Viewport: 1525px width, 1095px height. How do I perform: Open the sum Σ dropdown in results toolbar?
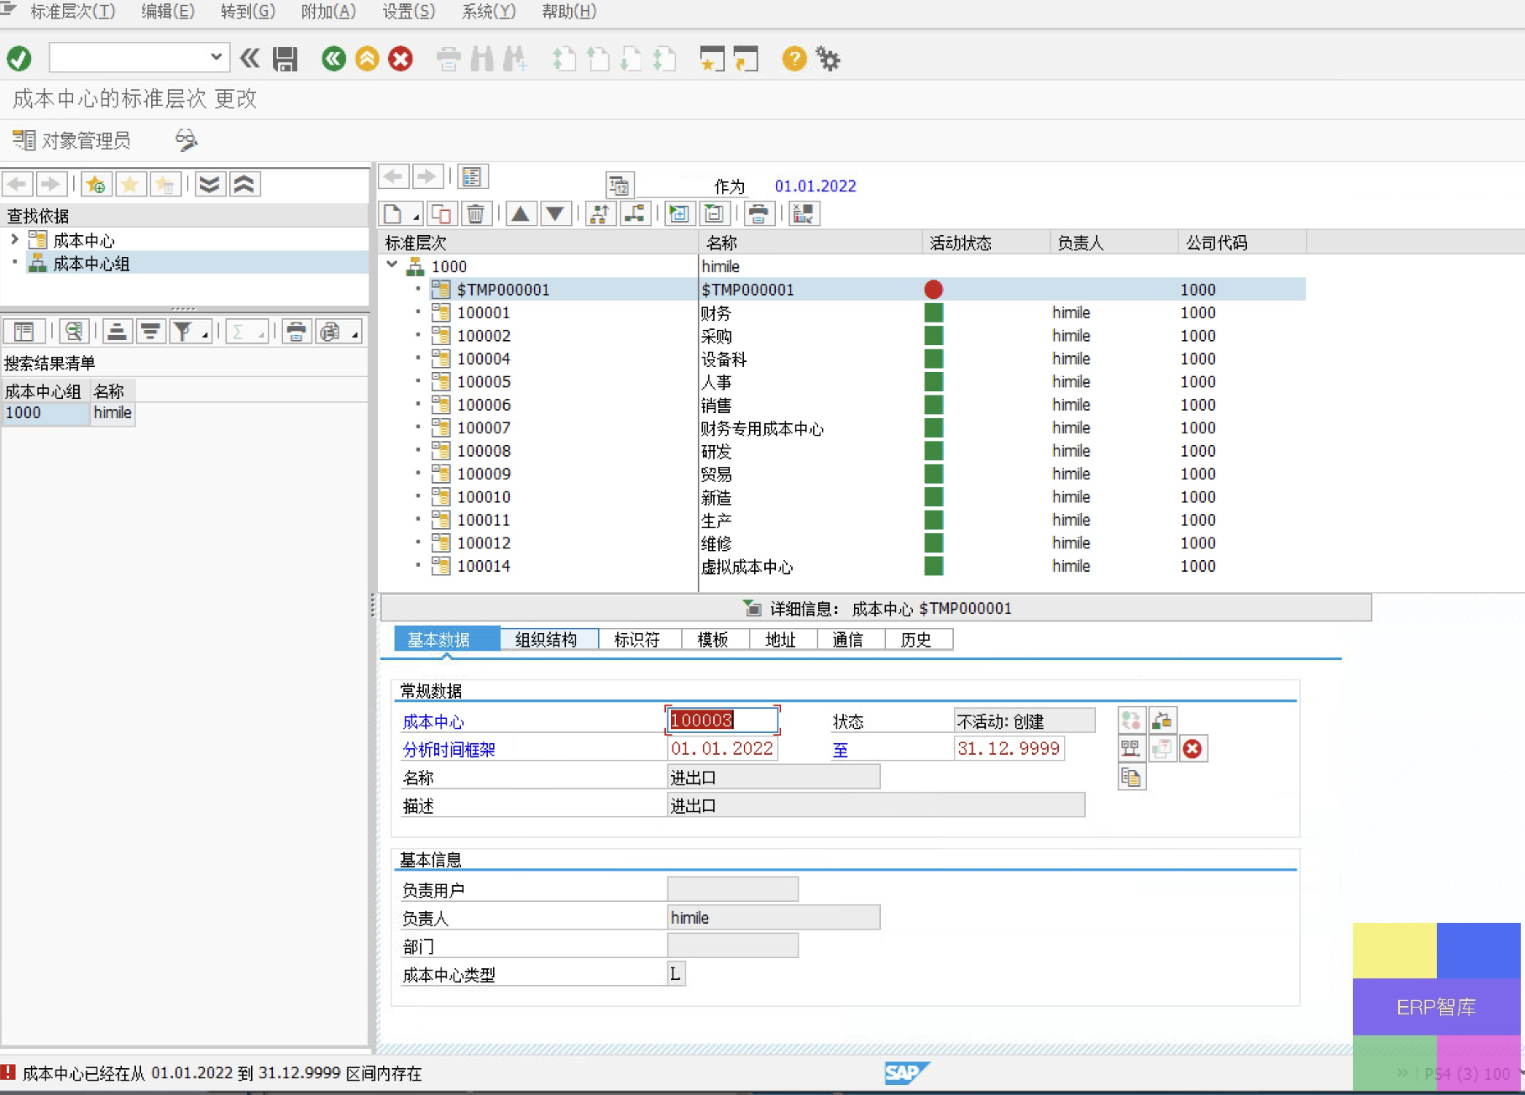click(x=249, y=332)
